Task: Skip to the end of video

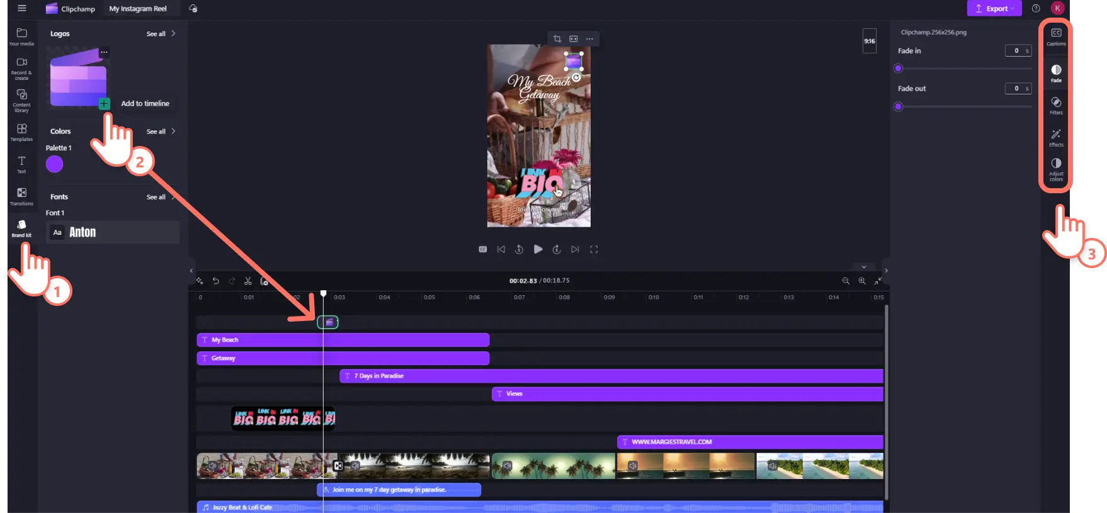Action: coord(575,249)
